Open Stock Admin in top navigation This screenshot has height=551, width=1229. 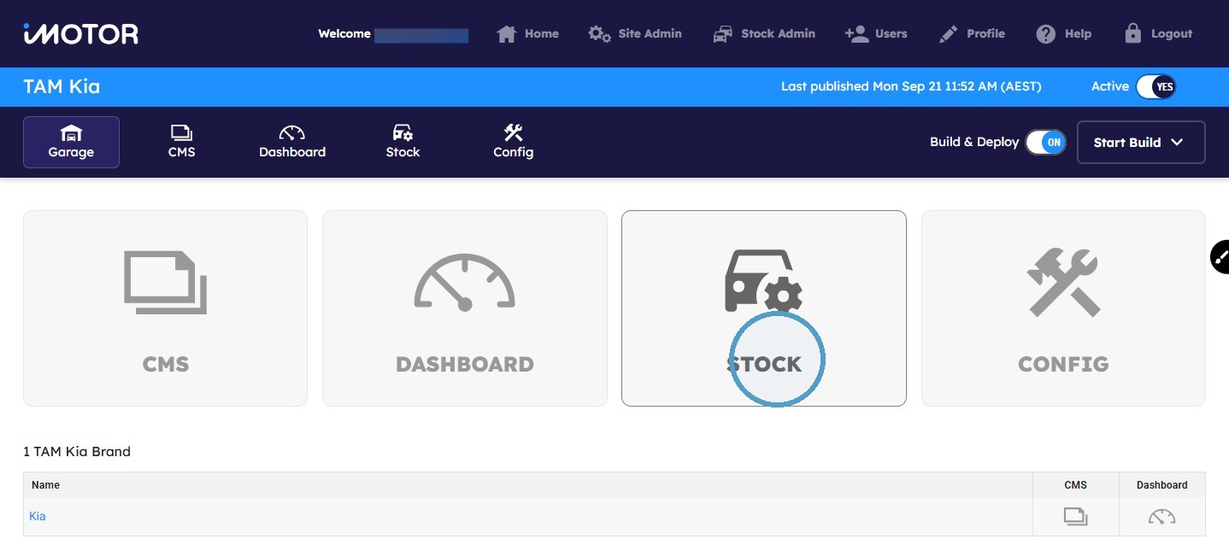[763, 34]
